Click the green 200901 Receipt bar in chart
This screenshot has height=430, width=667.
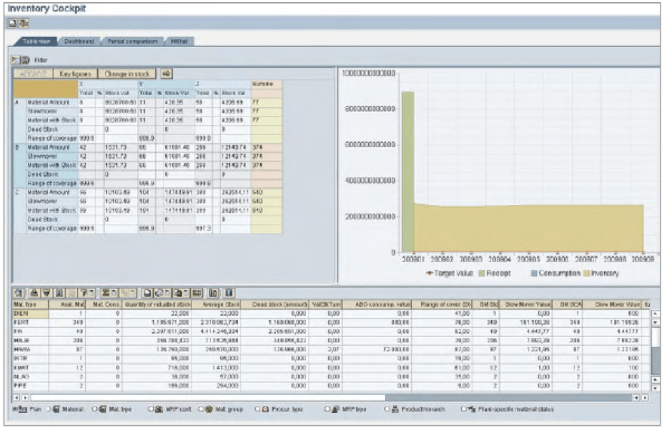(407, 171)
